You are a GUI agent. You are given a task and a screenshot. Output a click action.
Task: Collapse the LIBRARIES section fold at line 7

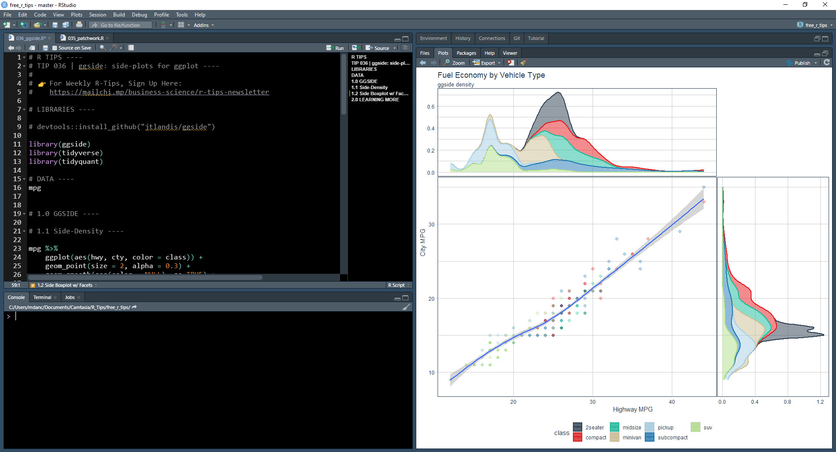click(24, 110)
